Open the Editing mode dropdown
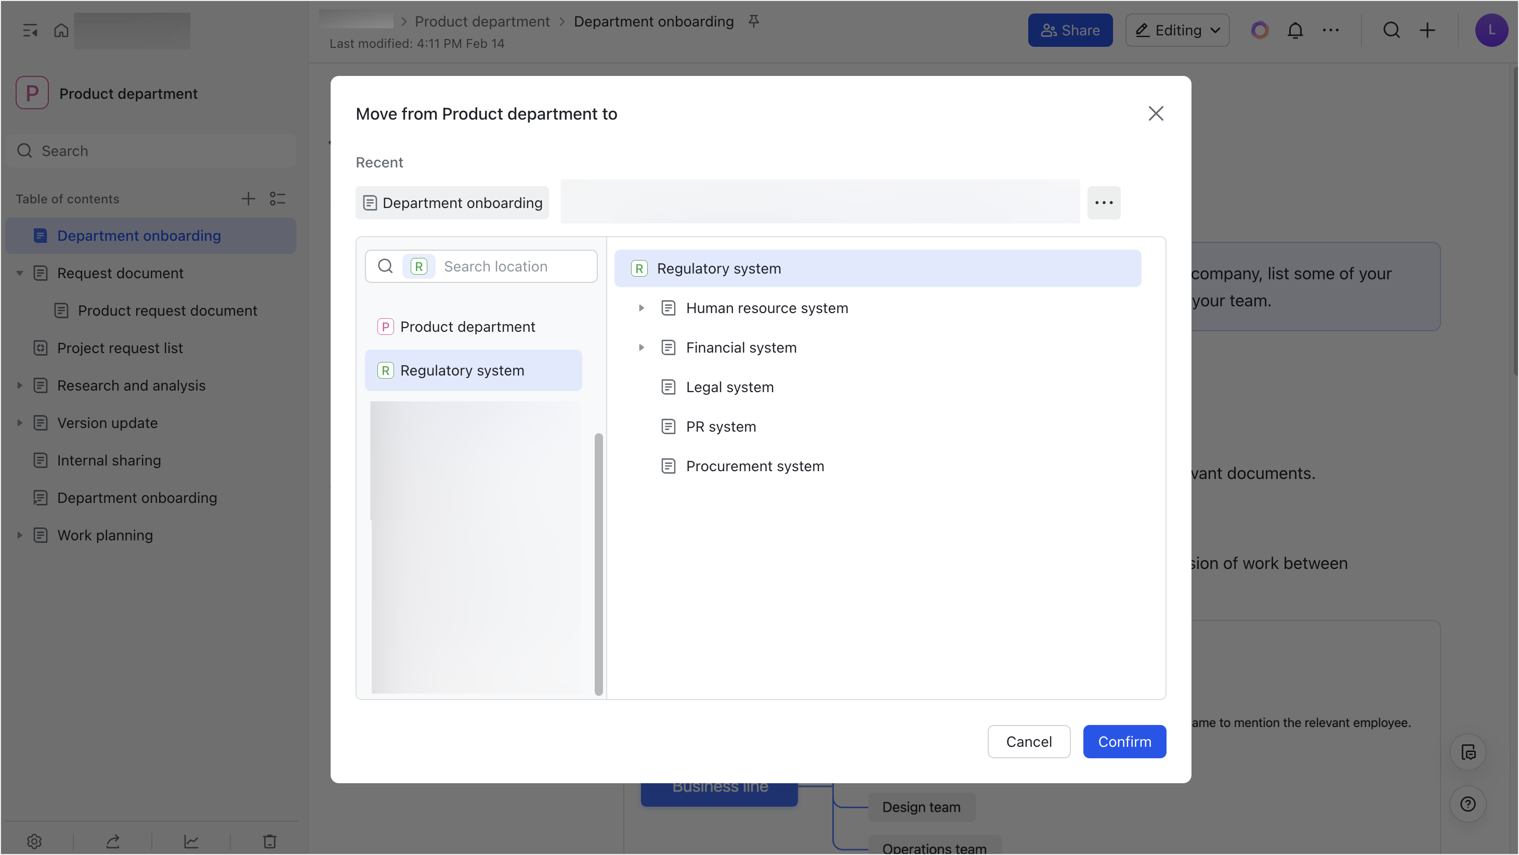 (1177, 30)
